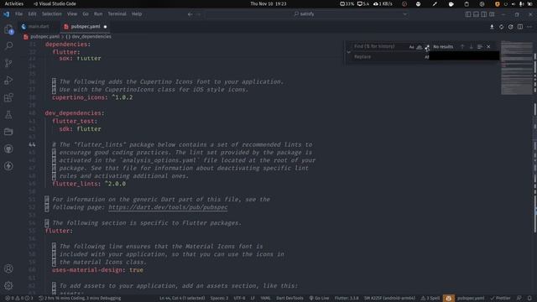
Task: Click the Prettier status bar item
Action: coord(501,299)
